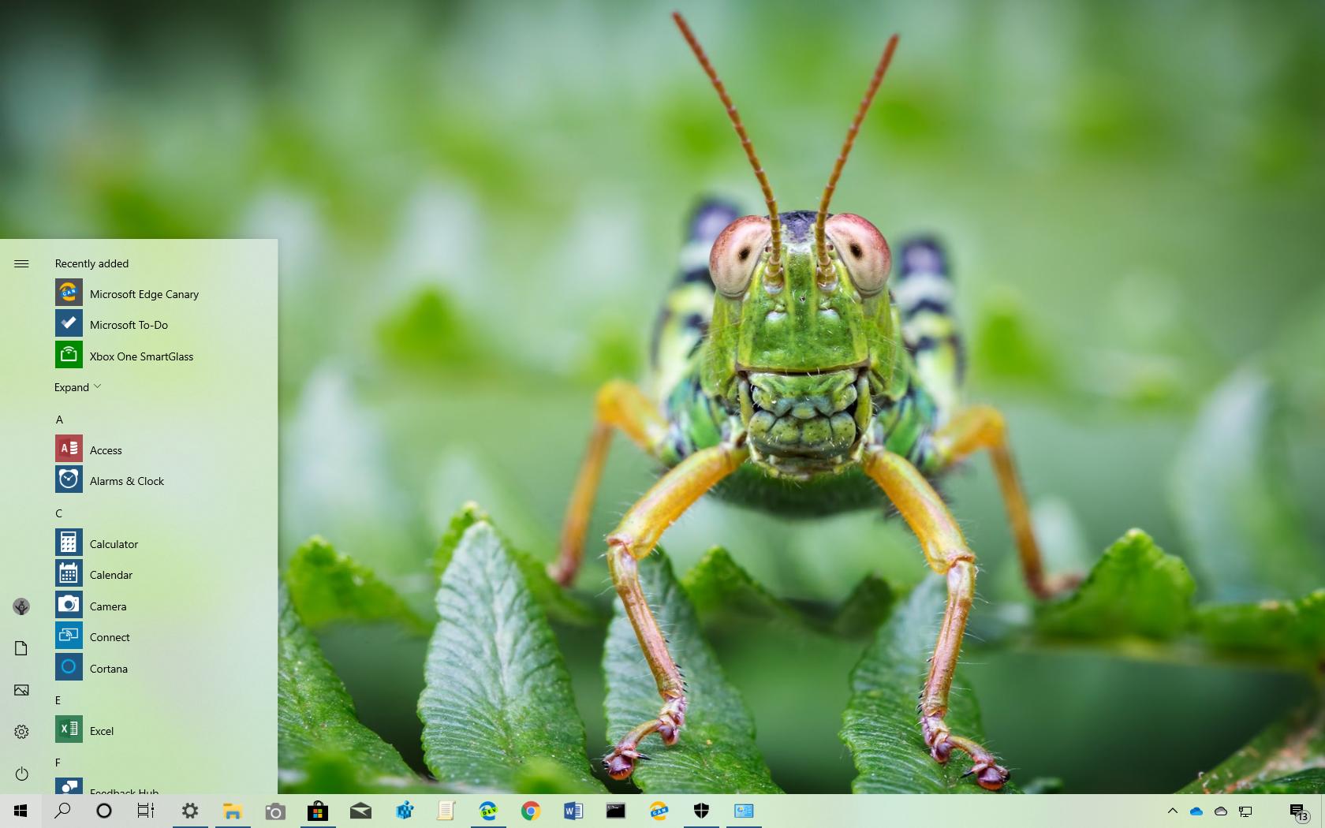The image size is (1325, 828).
Task: Open Microsoft Store from the taskbar
Action: point(318,811)
